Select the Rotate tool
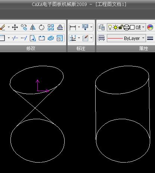The height and width of the screenshot is (173, 155). pyautogui.click(x=41, y=27)
